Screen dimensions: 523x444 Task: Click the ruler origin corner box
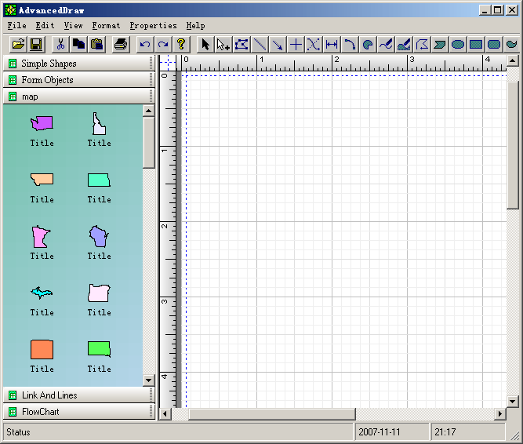coord(168,63)
